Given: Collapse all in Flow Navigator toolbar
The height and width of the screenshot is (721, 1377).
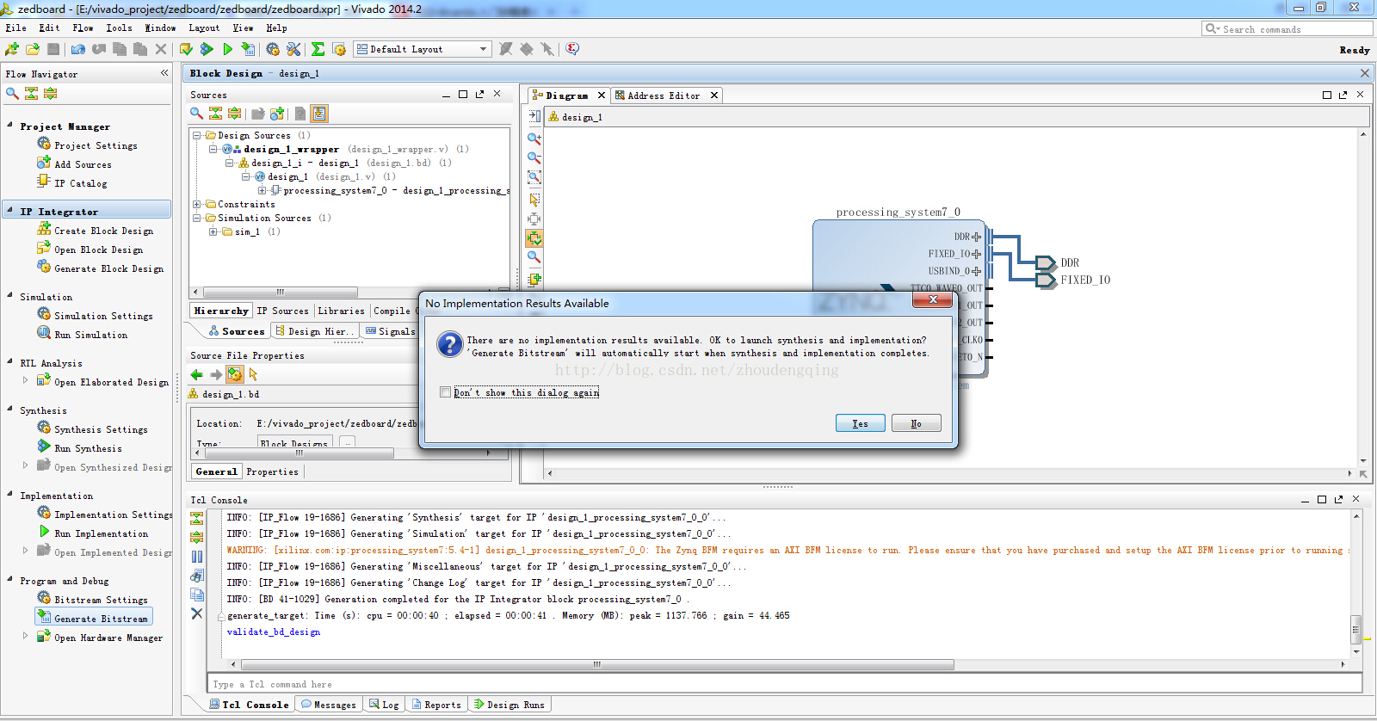Looking at the screenshot, I should tap(31, 93).
